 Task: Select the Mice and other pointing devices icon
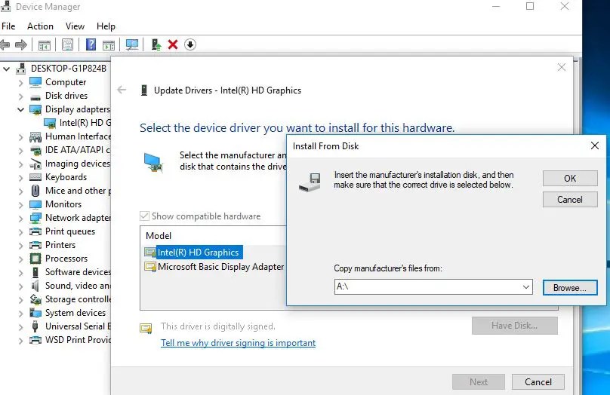[35, 191]
